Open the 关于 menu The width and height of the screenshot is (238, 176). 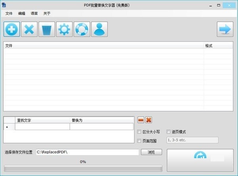[x=47, y=13]
